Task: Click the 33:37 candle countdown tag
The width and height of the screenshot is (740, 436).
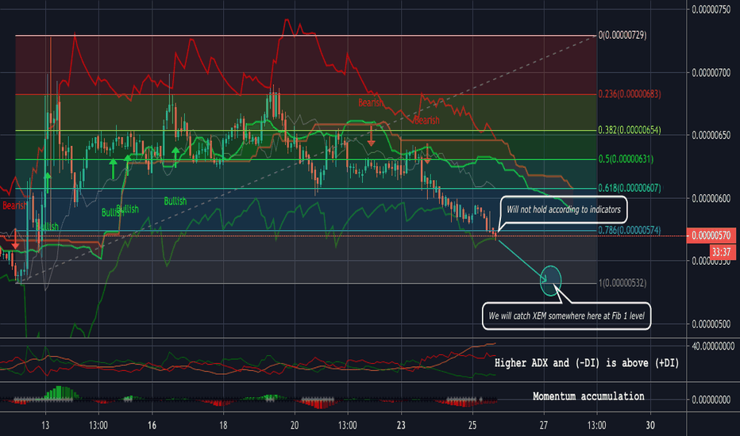Action: 723,252
